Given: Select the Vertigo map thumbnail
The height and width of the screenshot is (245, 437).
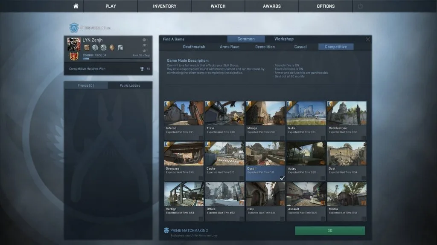Looking at the screenshot, I should (x=184, y=194).
